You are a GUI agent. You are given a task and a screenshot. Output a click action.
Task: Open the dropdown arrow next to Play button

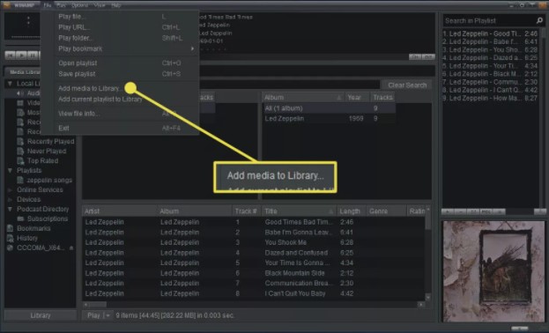pyautogui.click(x=108, y=315)
